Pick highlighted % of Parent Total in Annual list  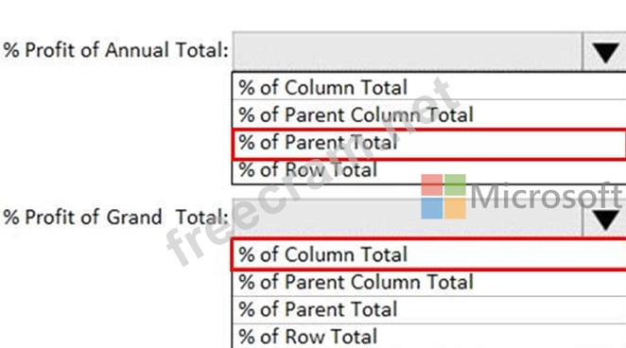point(428,144)
